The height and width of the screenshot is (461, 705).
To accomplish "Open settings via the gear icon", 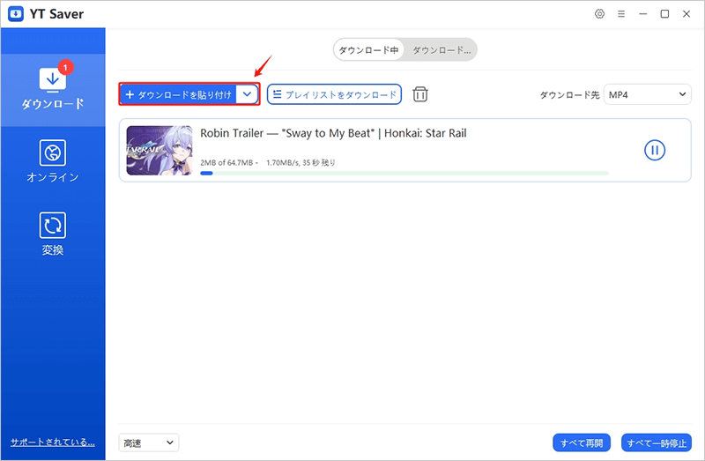I will (599, 14).
